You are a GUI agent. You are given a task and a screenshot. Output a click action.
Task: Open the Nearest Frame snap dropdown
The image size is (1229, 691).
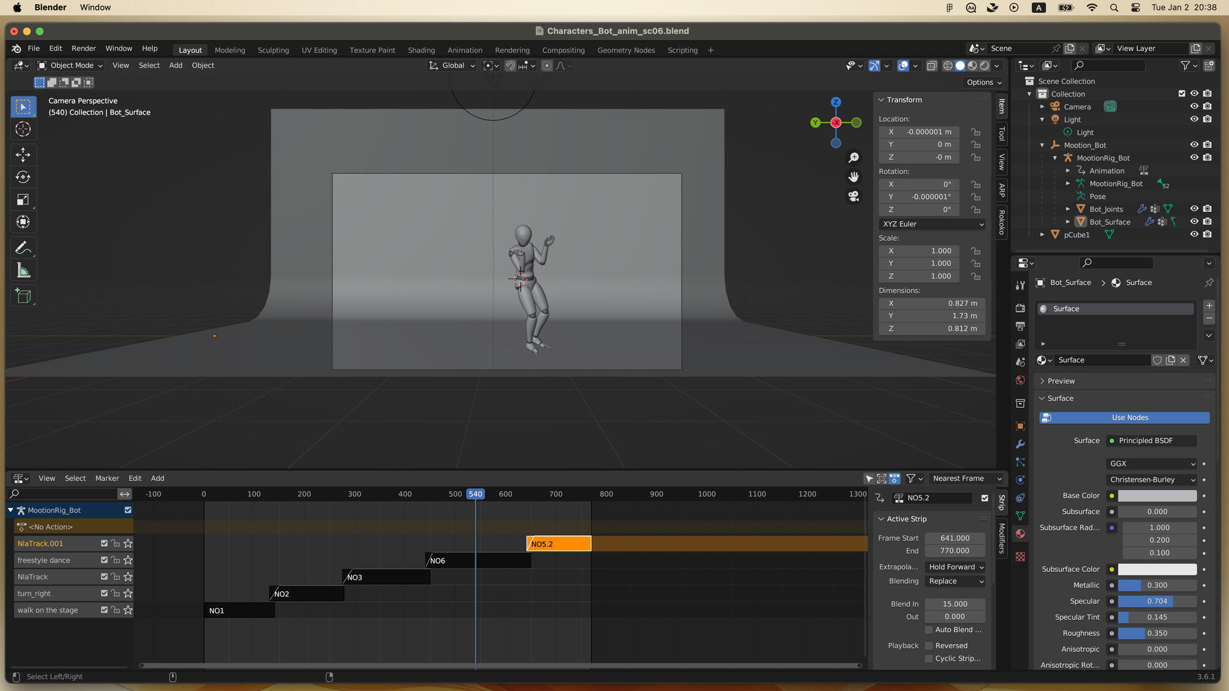(x=967, y=478)
